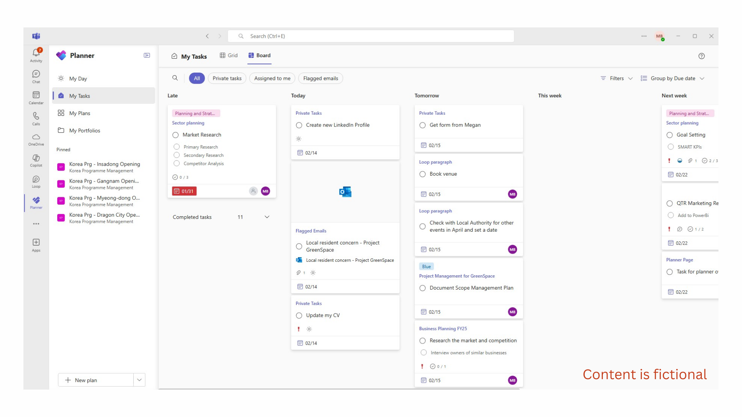742x417 pixels.
Task: Switch to the Grid view tab
Action: [x=229, y=56]
